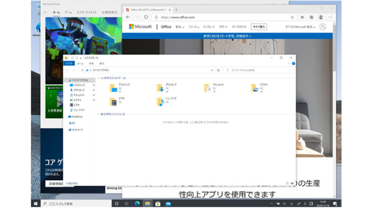Select デスクトップ in Explorer sidebar
The image size is (372, 209).
click(79, 85)
